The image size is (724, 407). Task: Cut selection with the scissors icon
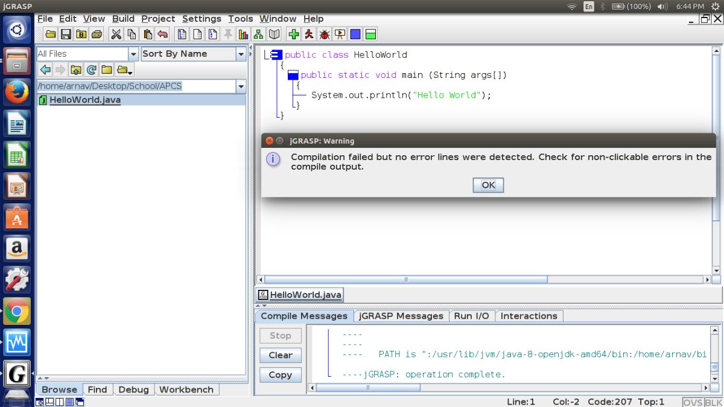(x=116, y=34)
